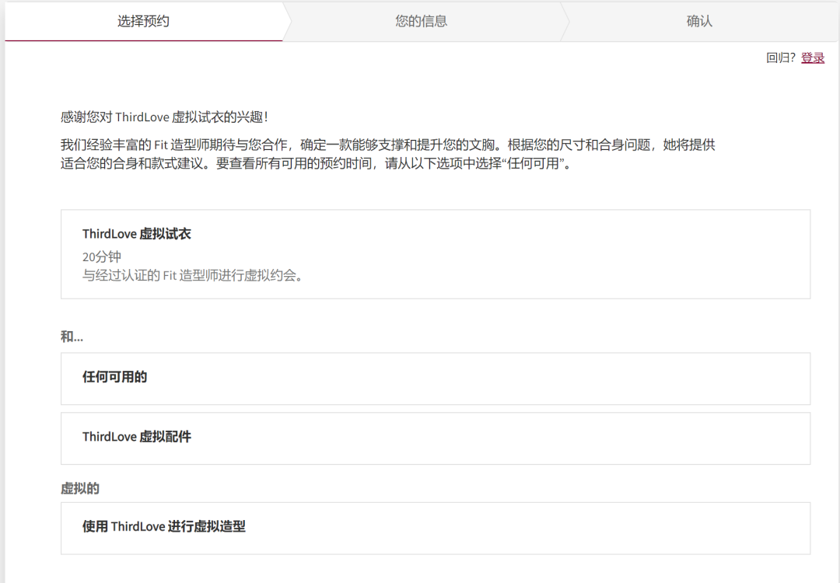Click the arrow divider before 确认
This screenshot has height=583, width=840.
pos(565,22)
